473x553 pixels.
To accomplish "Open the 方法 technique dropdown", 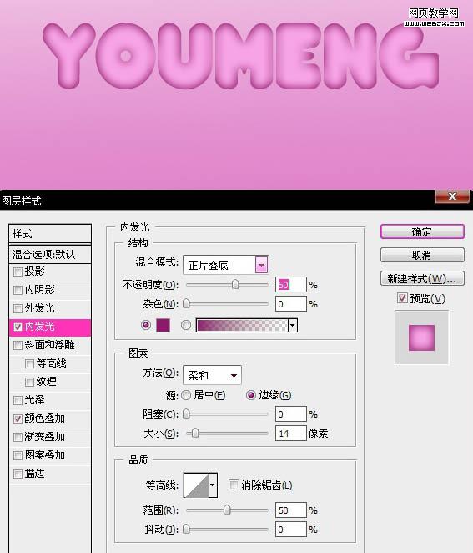I will [x=212, y=375].
